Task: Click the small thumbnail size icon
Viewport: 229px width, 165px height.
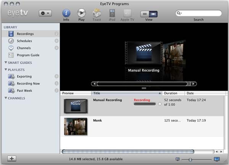Action: tap(177, 159)
